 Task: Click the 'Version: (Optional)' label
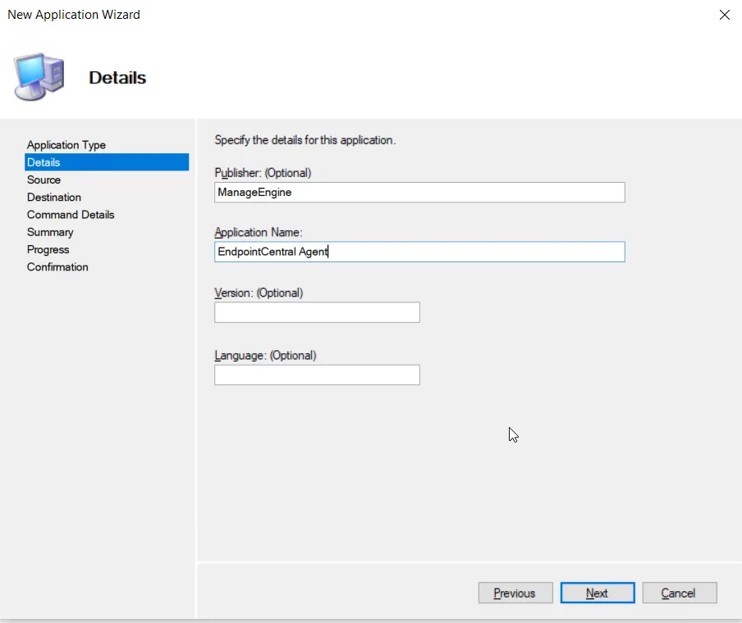[x=259, y=293]
